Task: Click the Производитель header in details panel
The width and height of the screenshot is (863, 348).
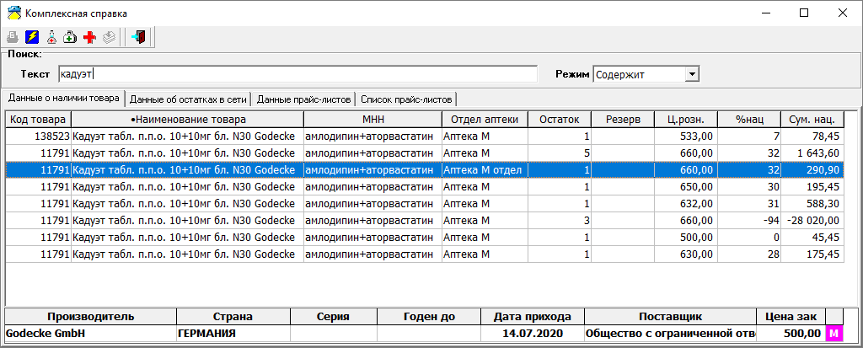Action: (x=90, y=317)
